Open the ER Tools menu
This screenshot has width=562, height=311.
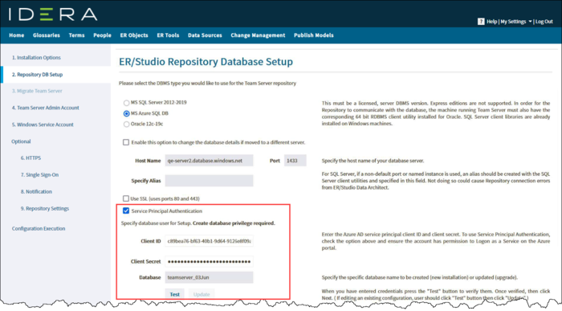tap(168, 35)
